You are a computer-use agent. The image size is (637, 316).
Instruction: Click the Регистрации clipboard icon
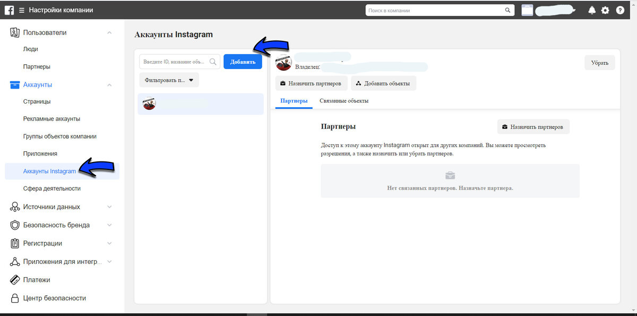click(x=15, y=243)
